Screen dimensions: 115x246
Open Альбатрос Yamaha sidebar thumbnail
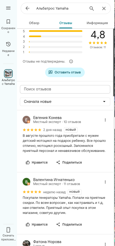click(x=8, y=73)
